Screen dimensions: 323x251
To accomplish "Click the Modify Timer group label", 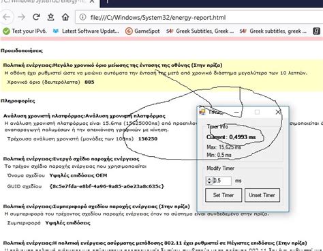I will [x=220, y=168].
